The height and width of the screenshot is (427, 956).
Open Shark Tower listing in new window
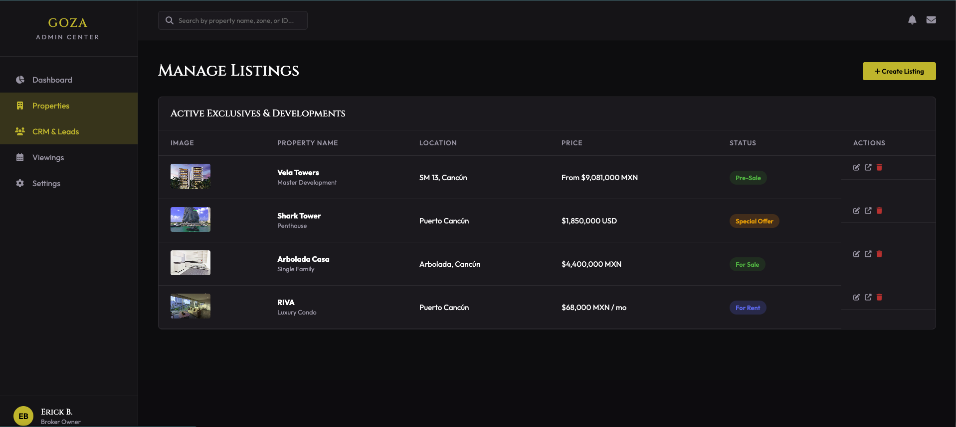click(868, 211)
